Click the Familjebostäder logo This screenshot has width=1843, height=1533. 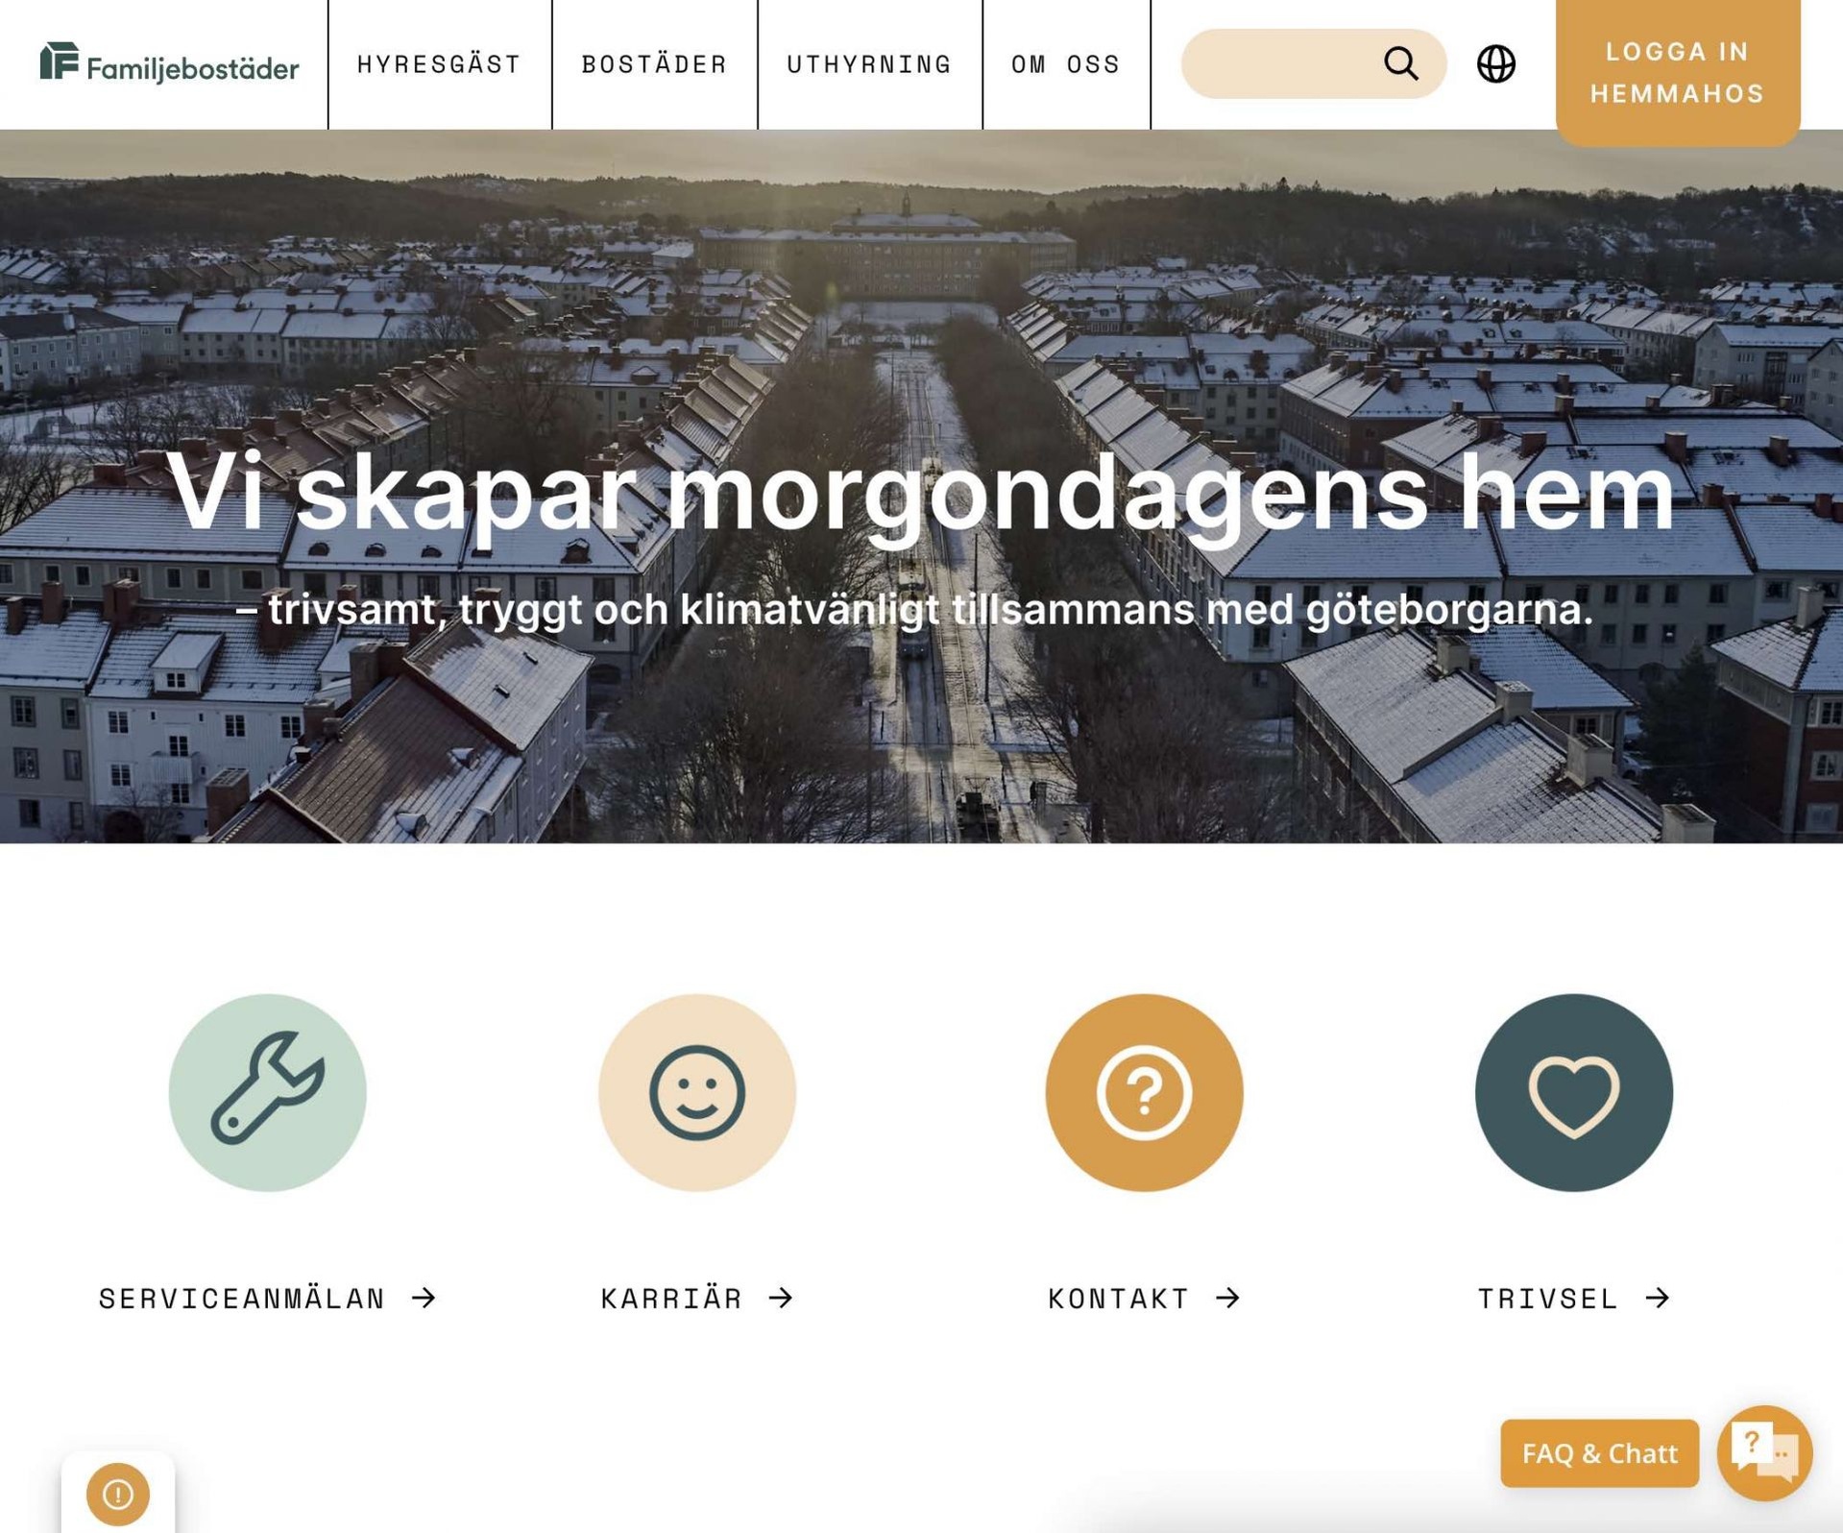click(x=169, y=64)
